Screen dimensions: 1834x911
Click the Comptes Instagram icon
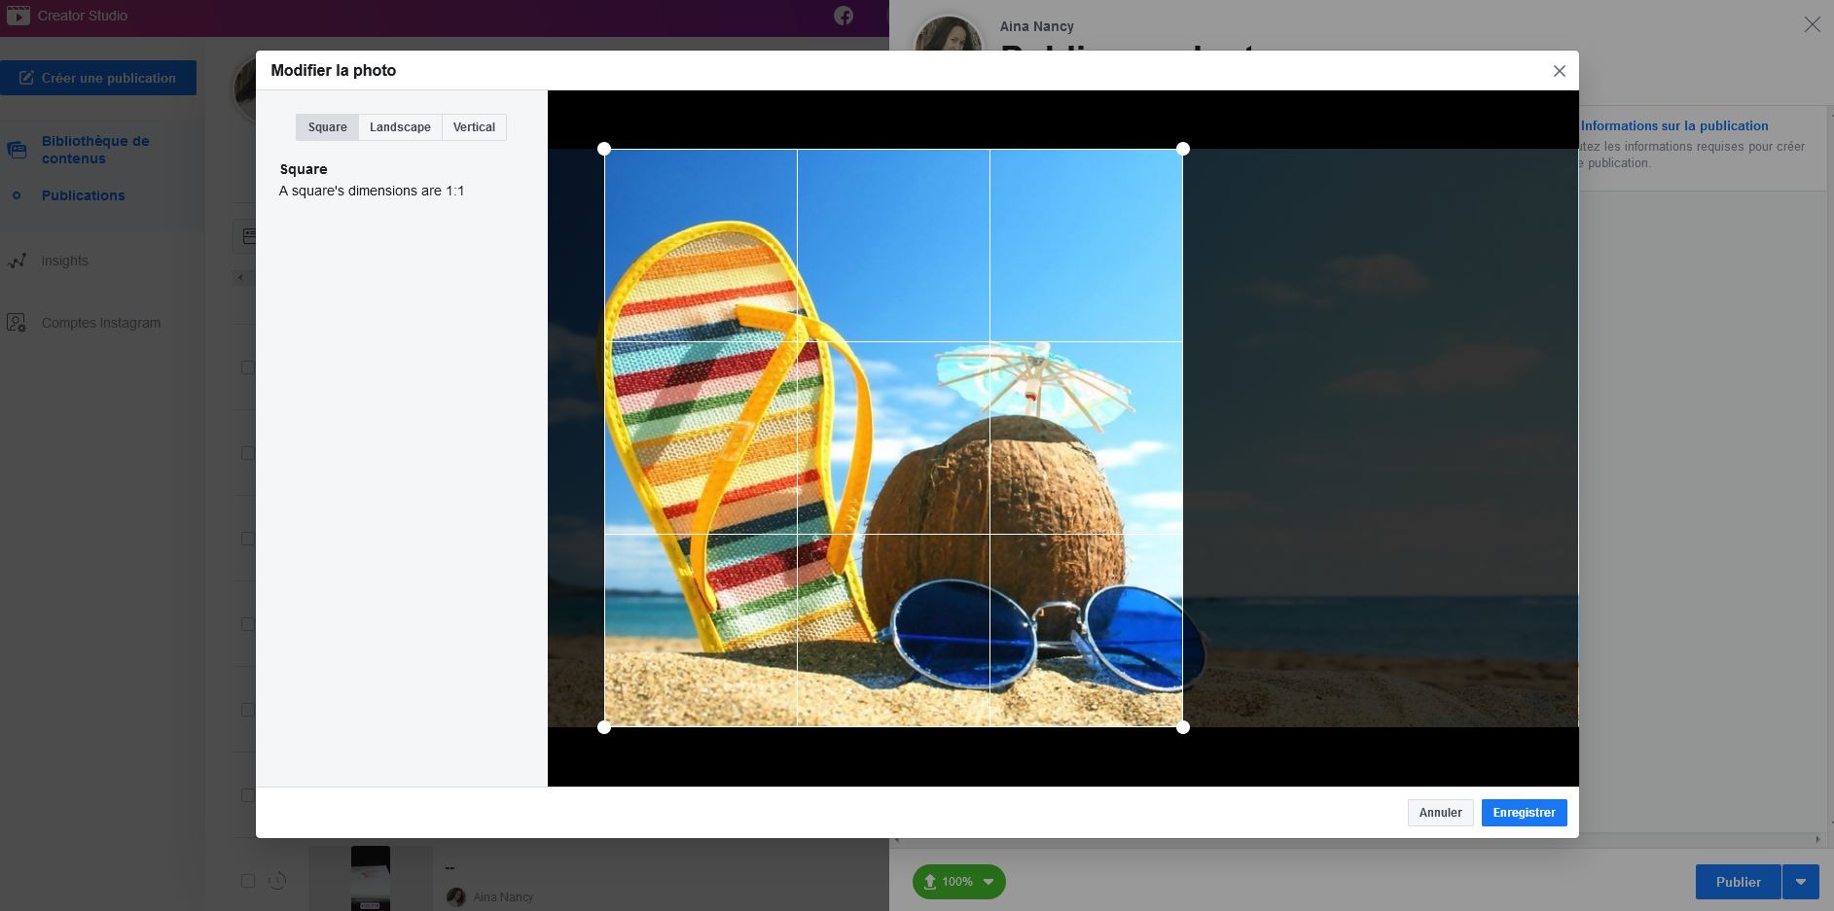click(x=17, y=323)
